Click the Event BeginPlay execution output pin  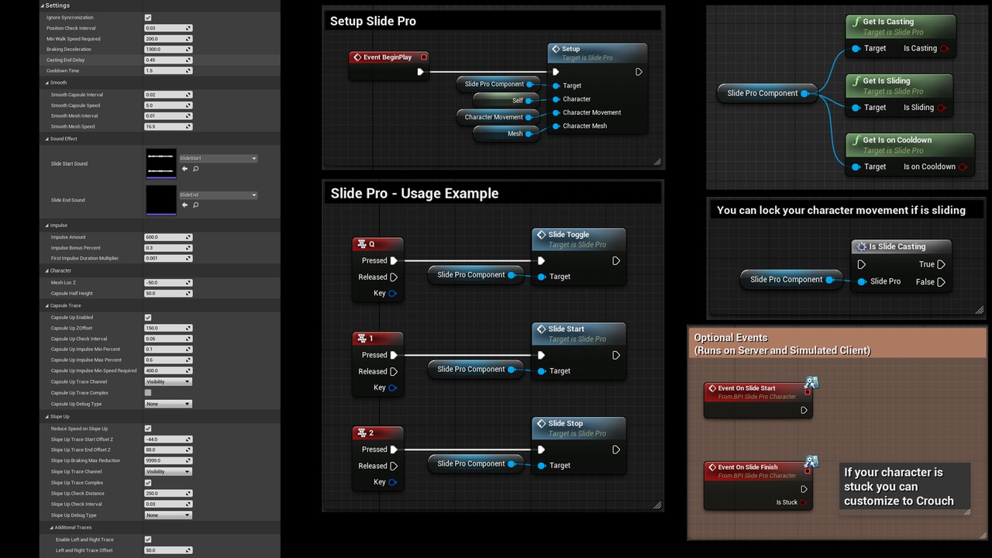(420, 72)
